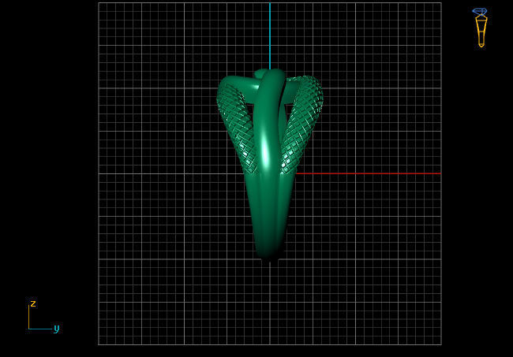Click the red horizontal axis line
The image size is (513, 357).
point(368,173)
